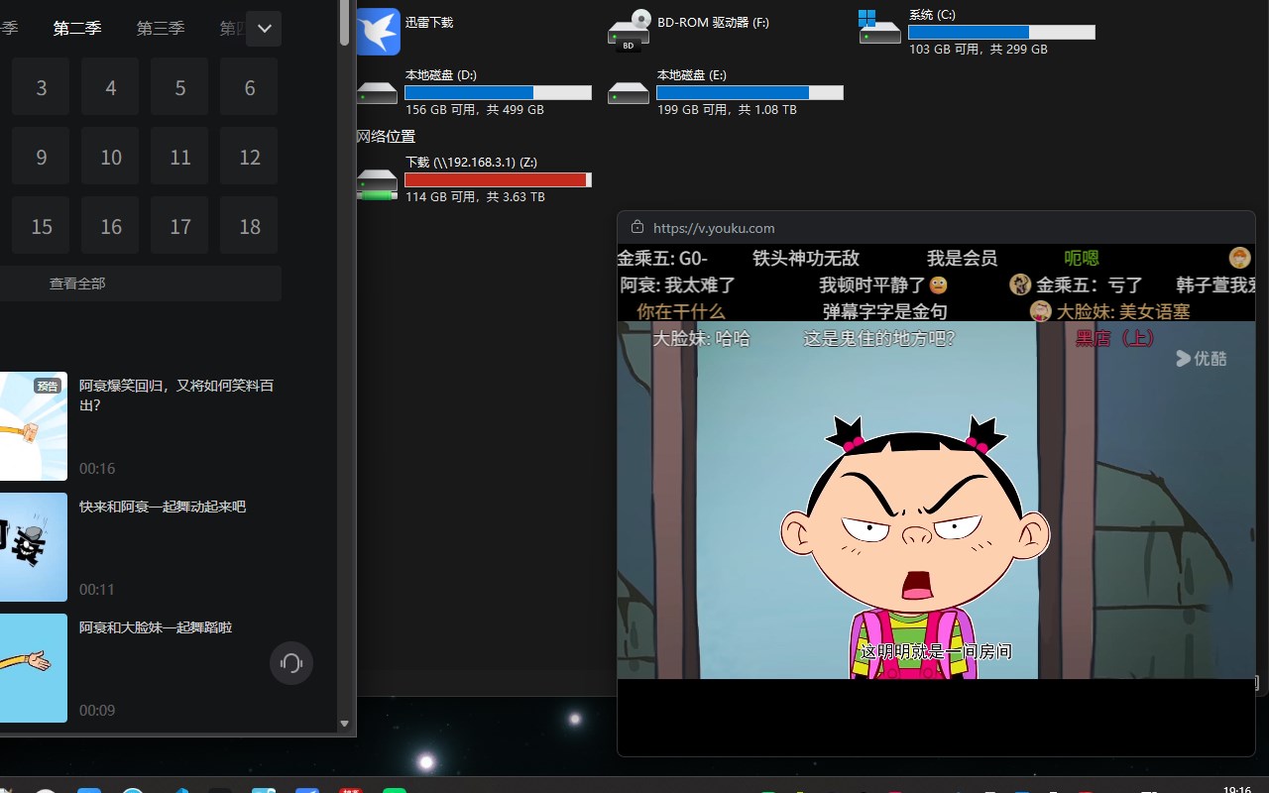Select the 本地磁盘 (E:) drive icon
This screenshot has width=1269, height=793.
(x=629, y=92)
